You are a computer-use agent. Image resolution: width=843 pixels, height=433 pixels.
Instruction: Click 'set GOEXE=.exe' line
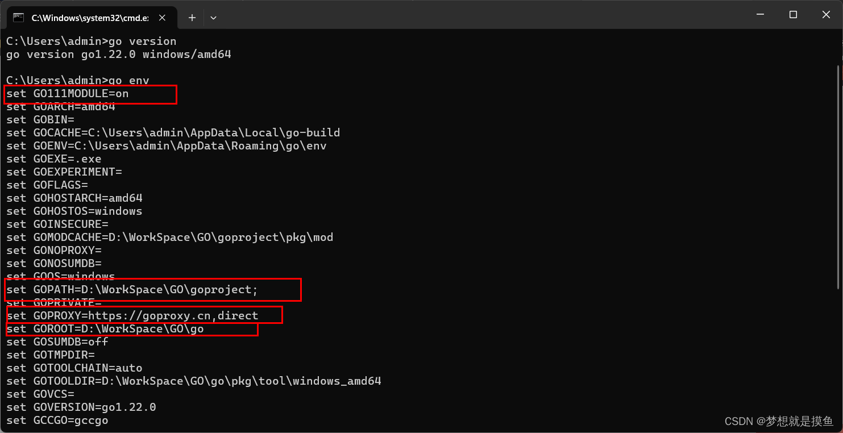(x=54, y=159)
